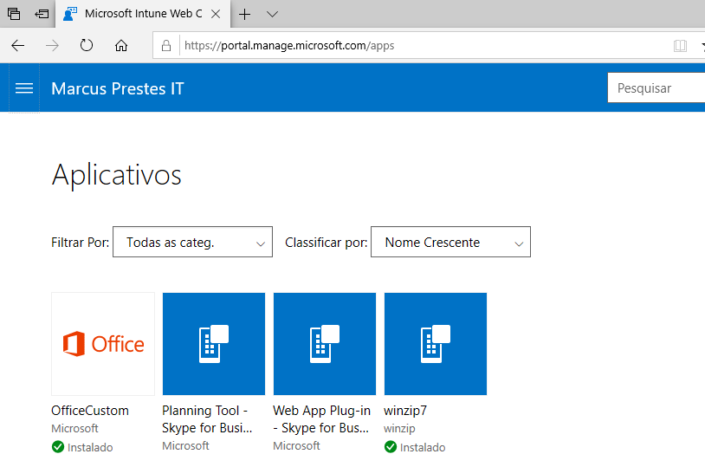
Task: Click the Filtrar Por: label
Action: pos(80,243)
